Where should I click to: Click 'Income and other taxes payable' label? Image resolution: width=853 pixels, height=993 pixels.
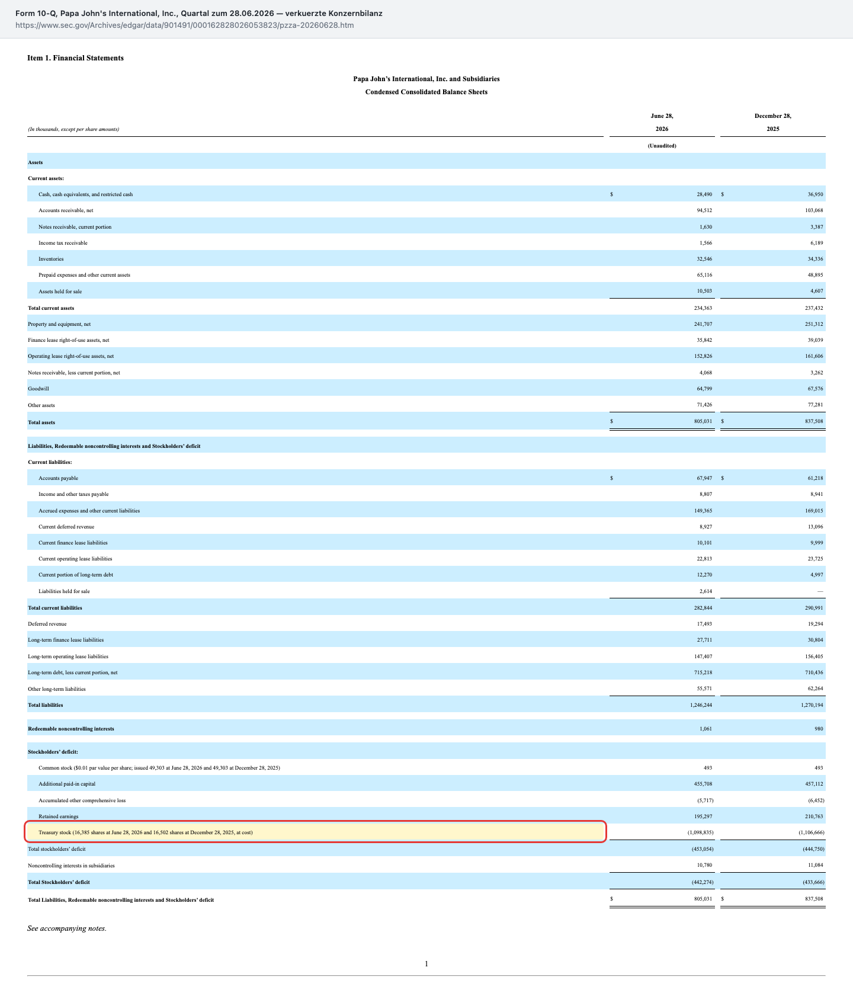click(x=73, y=494)
